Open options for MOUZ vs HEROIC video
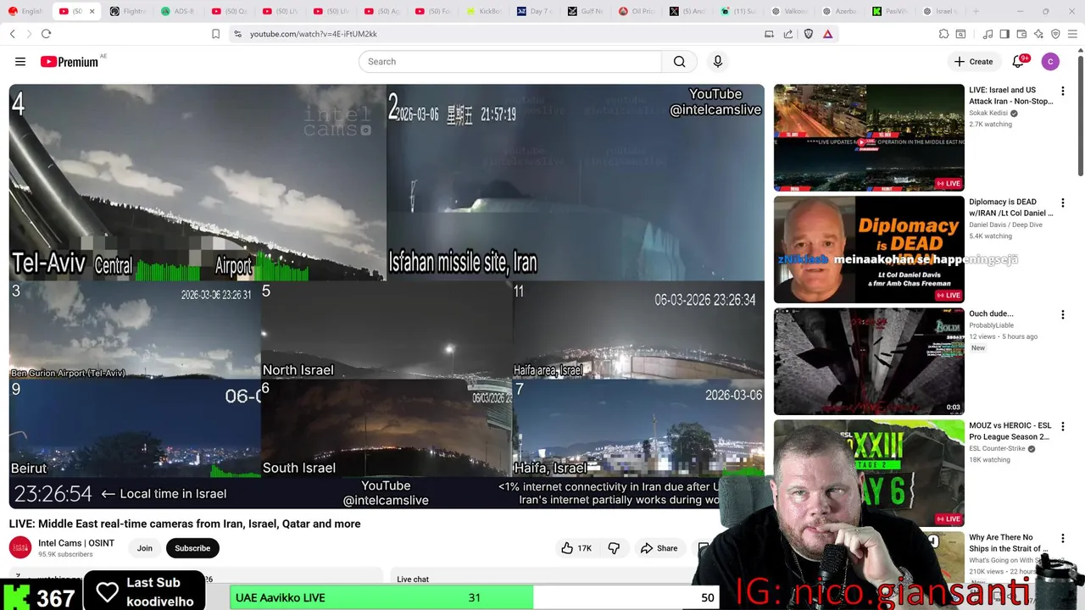 point(1063,426)
